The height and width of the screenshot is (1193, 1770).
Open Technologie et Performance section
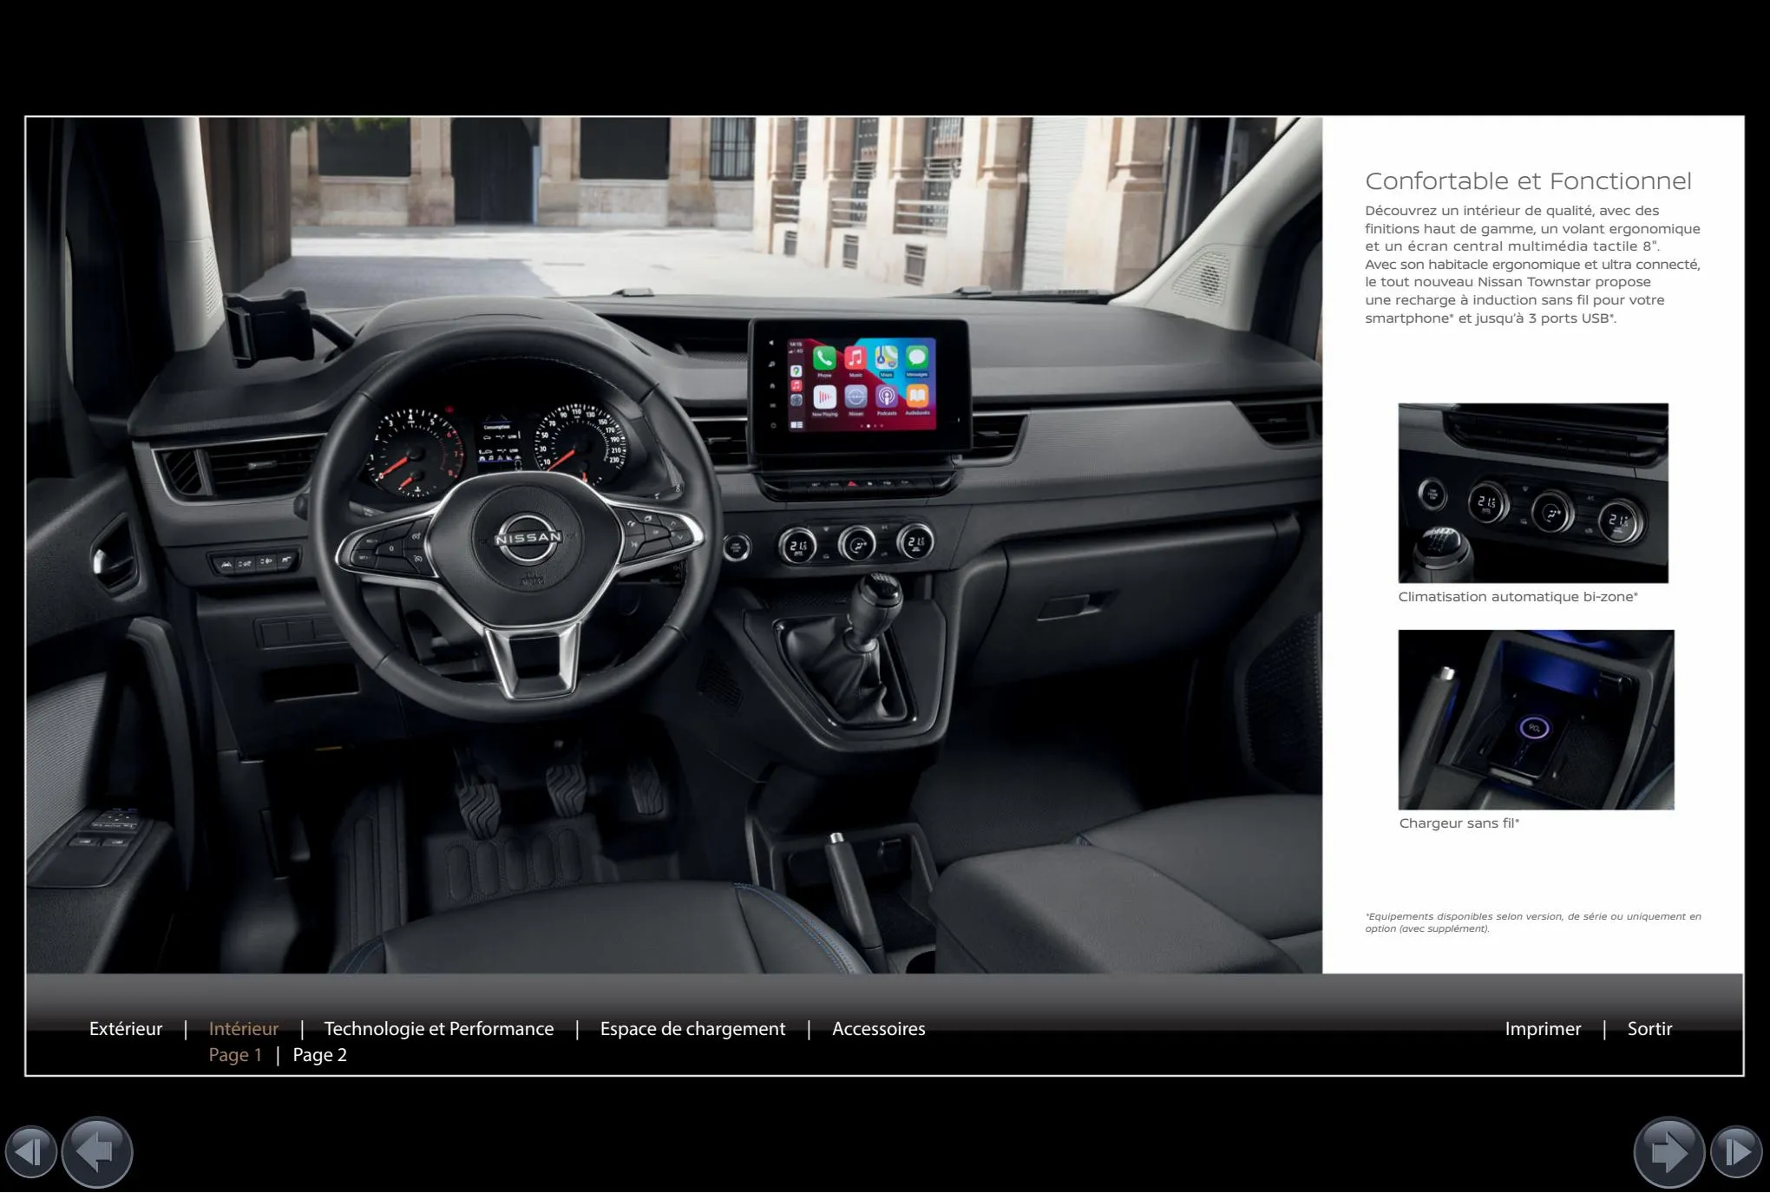(439, 1029)
